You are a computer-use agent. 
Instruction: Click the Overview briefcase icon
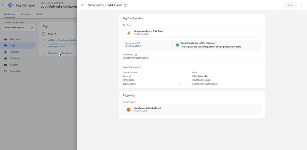pos(5,39)
